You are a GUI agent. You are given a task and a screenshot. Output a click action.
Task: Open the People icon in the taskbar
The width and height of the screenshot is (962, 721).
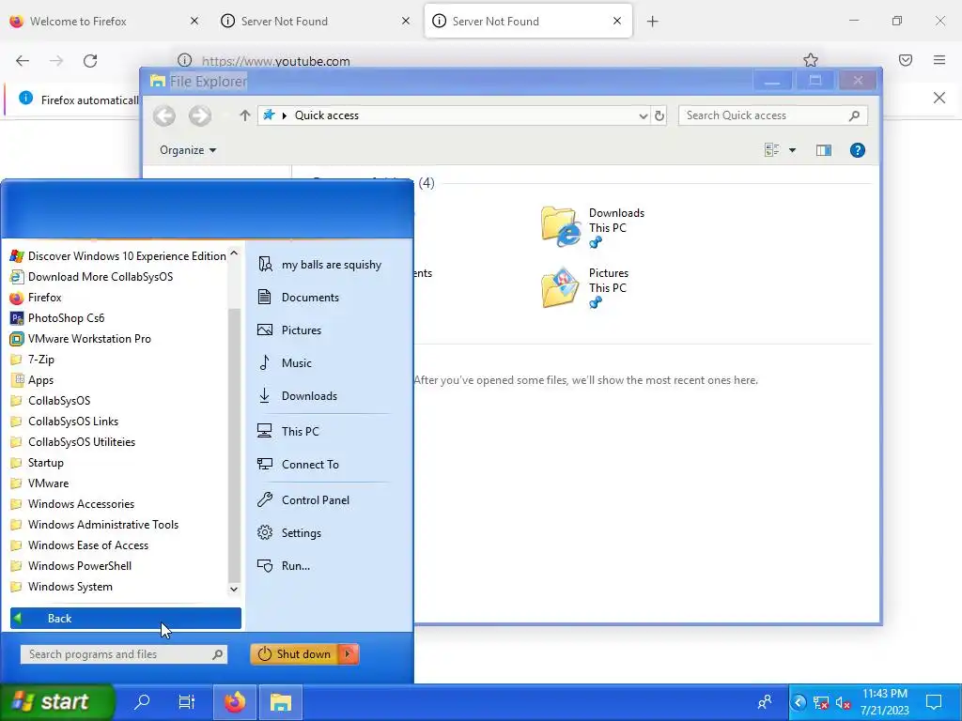pos(765,702)
